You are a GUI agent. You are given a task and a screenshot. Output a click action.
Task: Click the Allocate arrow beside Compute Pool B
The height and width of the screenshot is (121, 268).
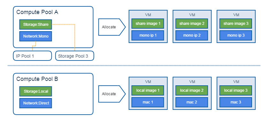pos(112,94)
